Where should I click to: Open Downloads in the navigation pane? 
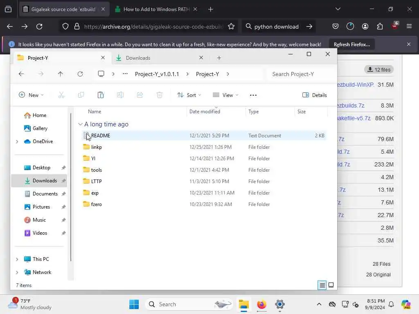point(39,181)
